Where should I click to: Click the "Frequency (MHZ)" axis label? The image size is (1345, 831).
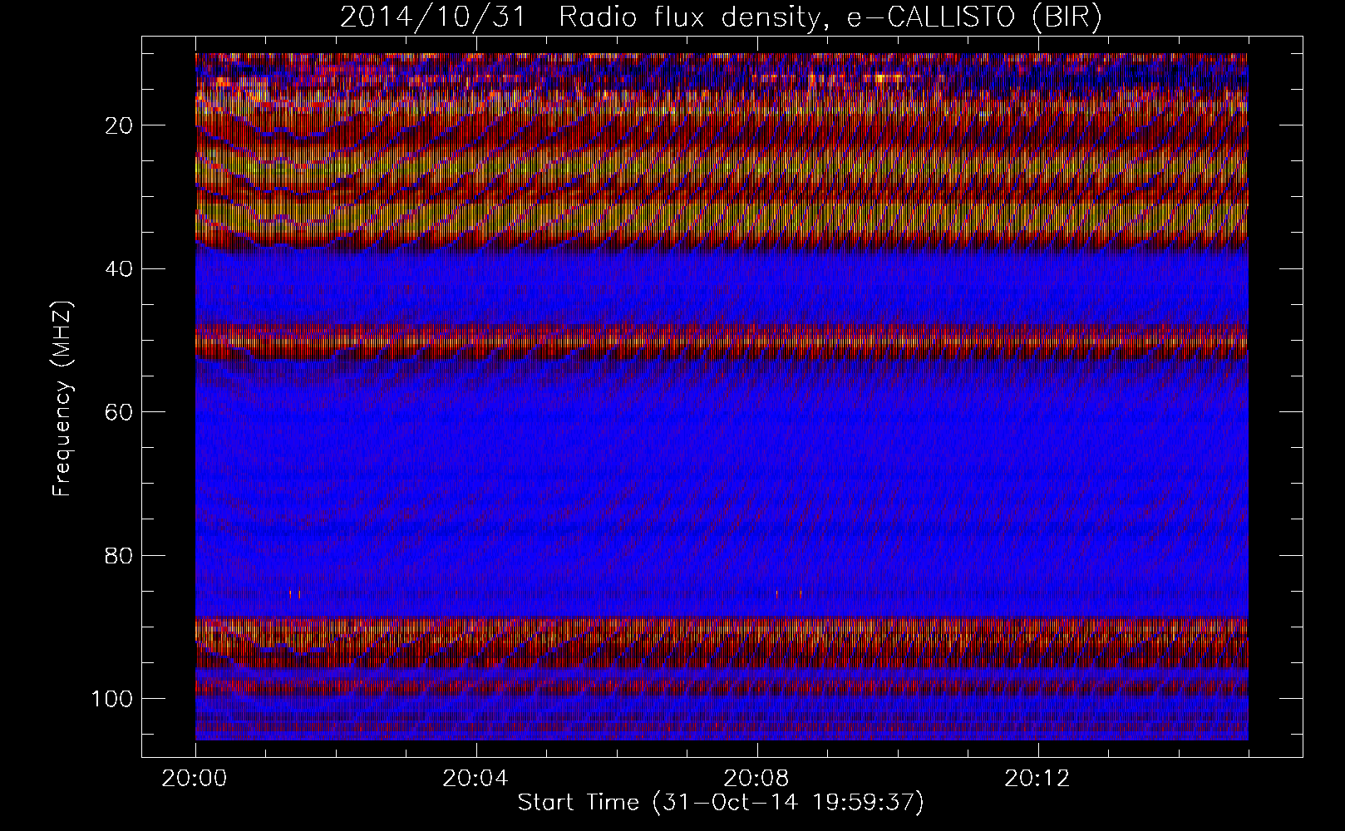(x=62, y=400)
